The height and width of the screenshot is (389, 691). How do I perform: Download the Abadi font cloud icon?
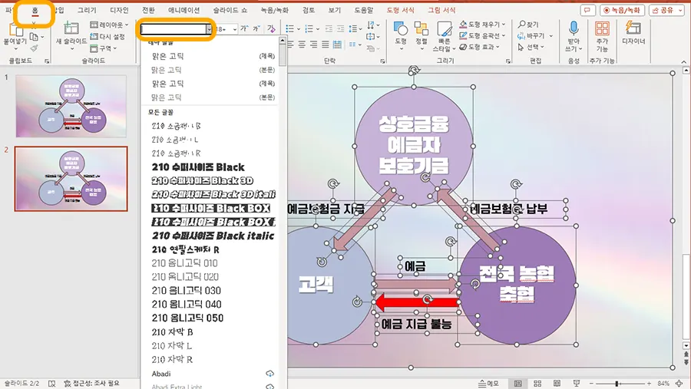click(x=269, y=374)
